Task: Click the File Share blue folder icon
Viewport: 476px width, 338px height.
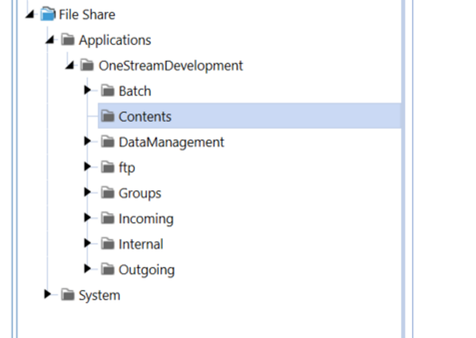Action: 49,14
